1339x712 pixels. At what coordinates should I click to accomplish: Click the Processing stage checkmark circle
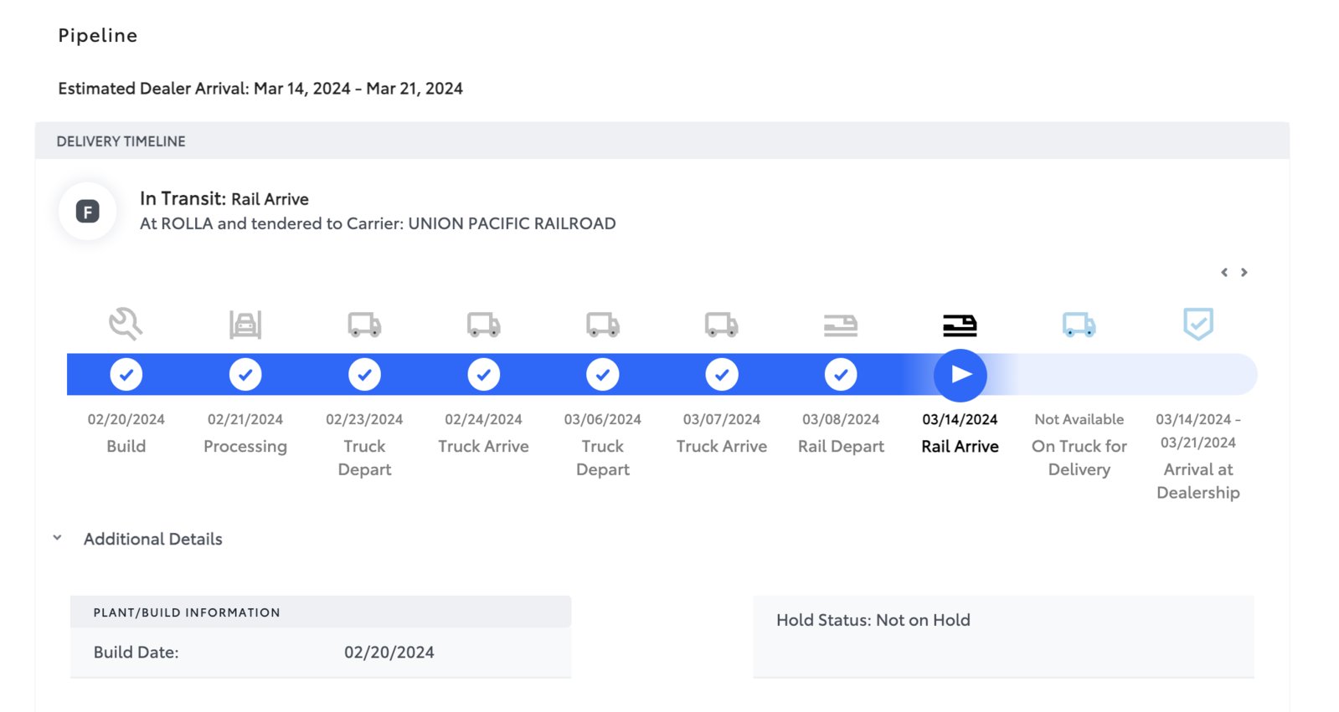[x=245, y=374]
